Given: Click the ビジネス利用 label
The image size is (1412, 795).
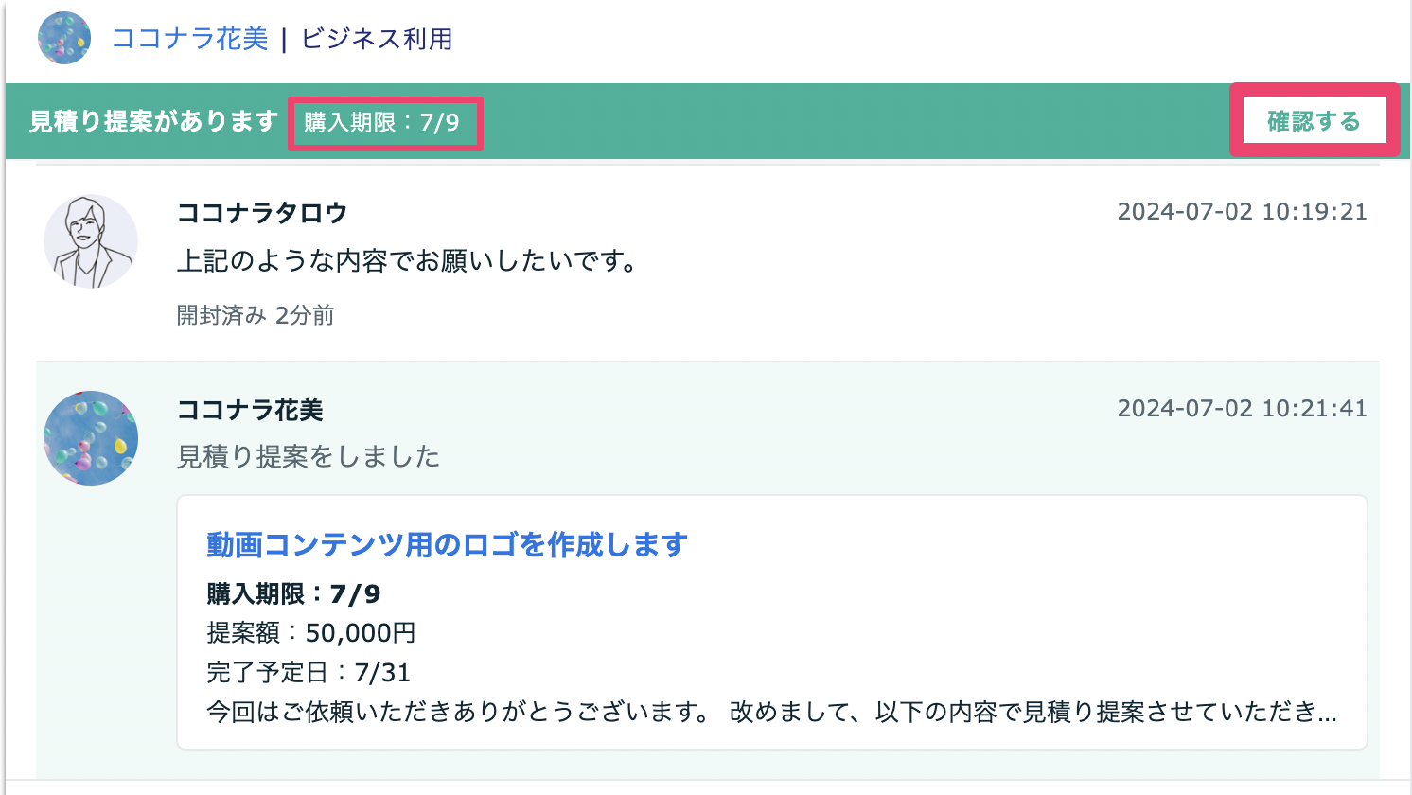Looking at the screenshot, I should pyautogui.click(x=377, y=40).
